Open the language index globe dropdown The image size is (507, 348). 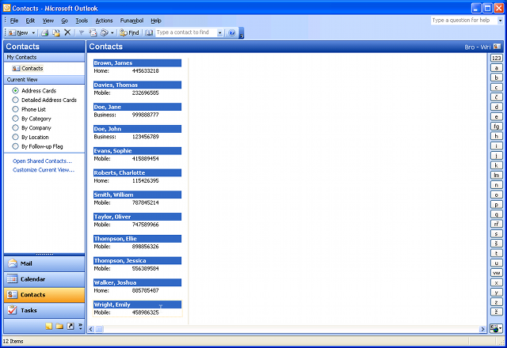tap(496, 329)
